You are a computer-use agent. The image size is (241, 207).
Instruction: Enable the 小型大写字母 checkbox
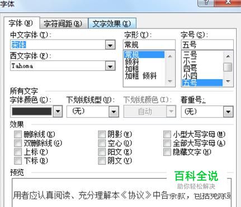[x=167, y=134]
